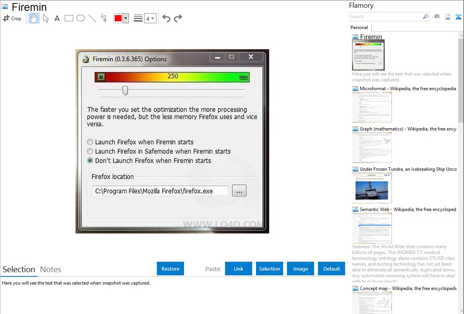The width and height of the screenshot is (464, 314).
Task: Open the Concept map snapshot thumbnail
Action: [x=372, y=303]
